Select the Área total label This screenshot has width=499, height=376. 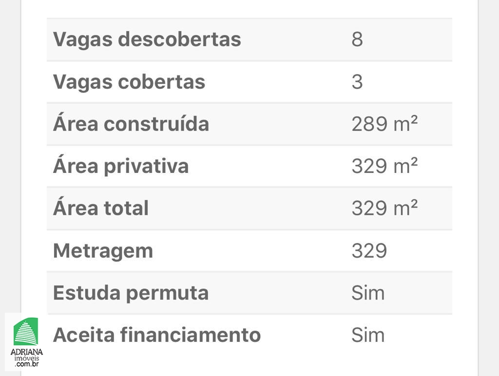(x=101, y=207)
